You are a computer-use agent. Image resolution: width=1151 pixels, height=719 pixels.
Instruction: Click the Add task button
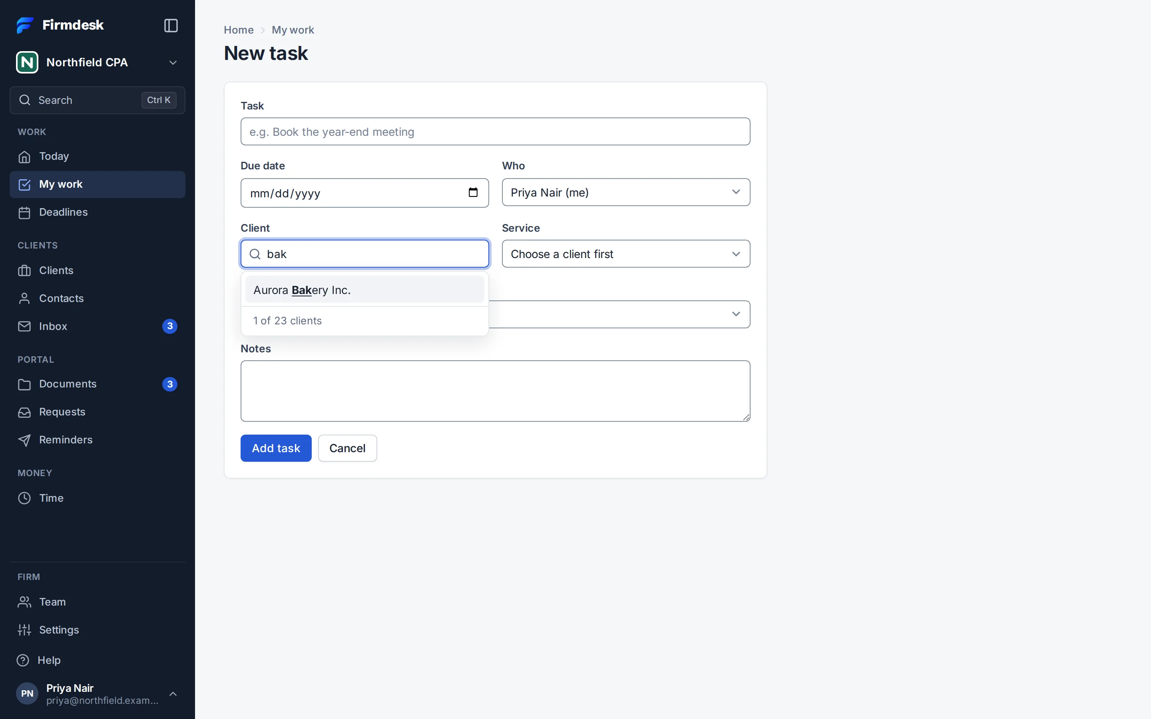(x=276, y=448)
